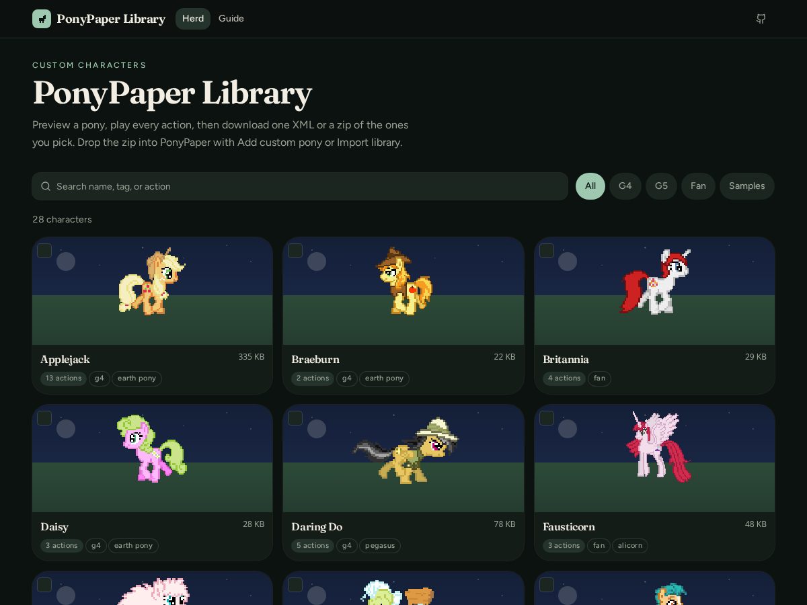Filter characters by G4
This screenshot has width=807, height=605.
point(625,186)
